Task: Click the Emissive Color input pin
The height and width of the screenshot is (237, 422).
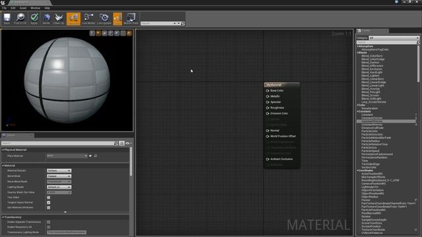Action: coord(268,114)
